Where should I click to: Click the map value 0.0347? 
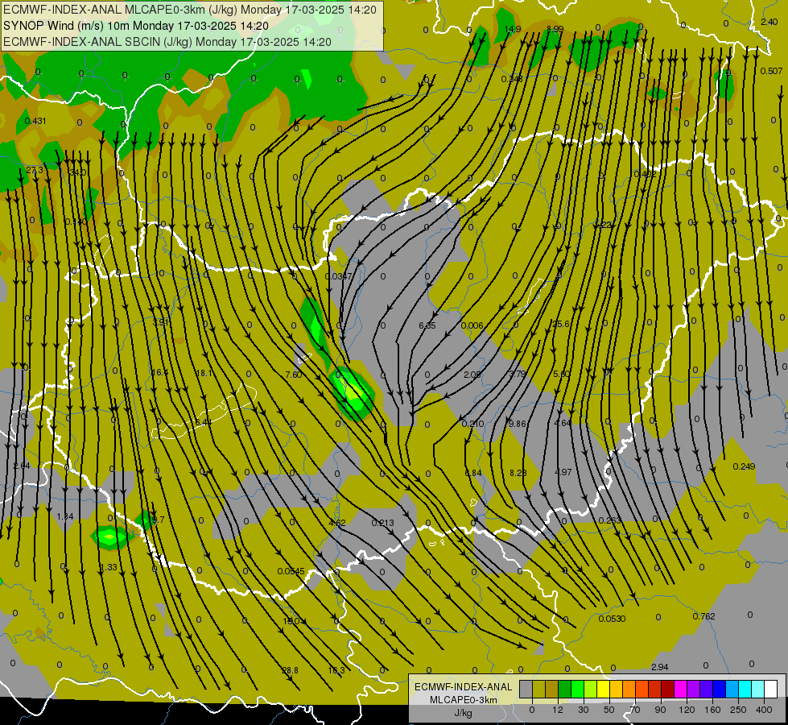click(x=338, y=276)
